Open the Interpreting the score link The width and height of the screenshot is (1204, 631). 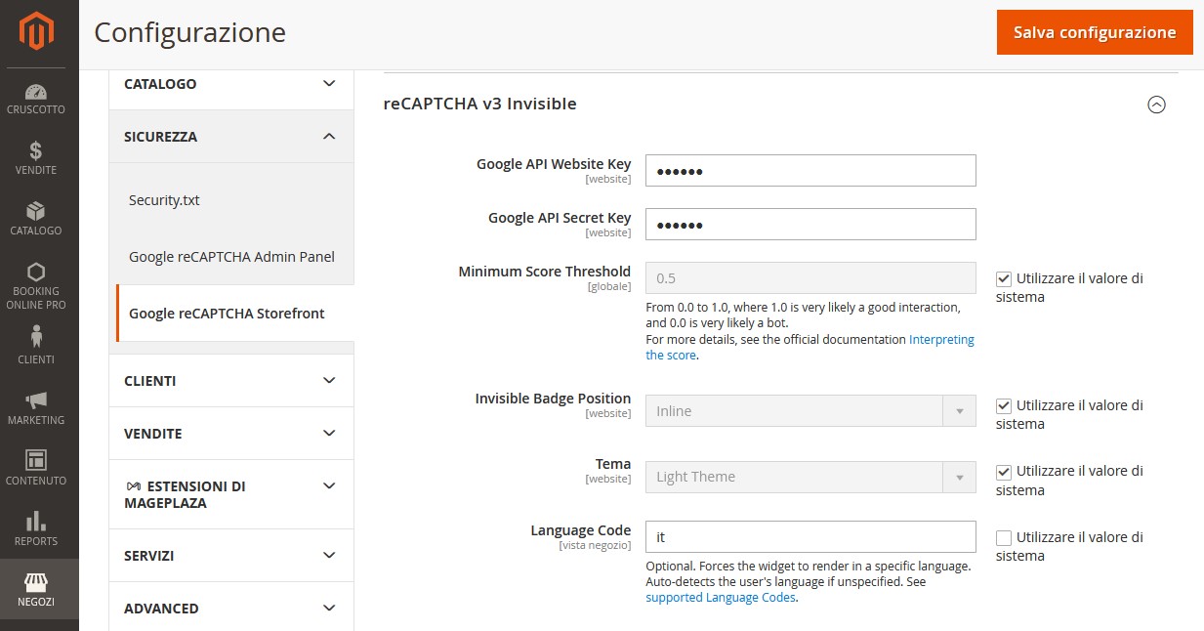[x=941, y=339]
